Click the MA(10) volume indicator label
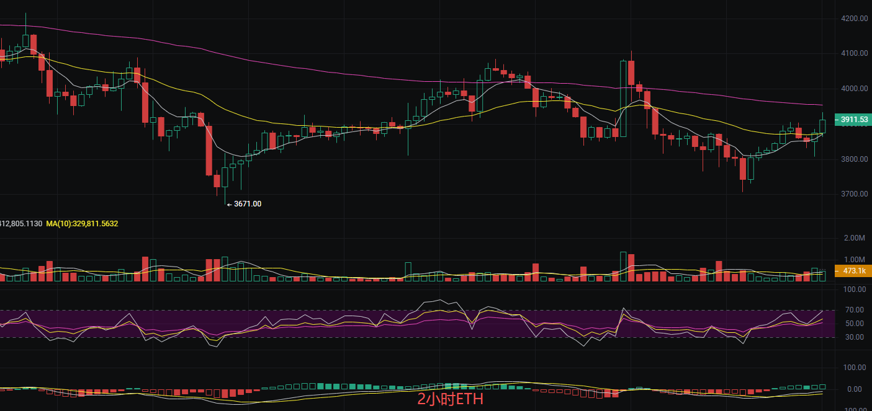The width and height of the screenshot is (872, 411). 82,223
